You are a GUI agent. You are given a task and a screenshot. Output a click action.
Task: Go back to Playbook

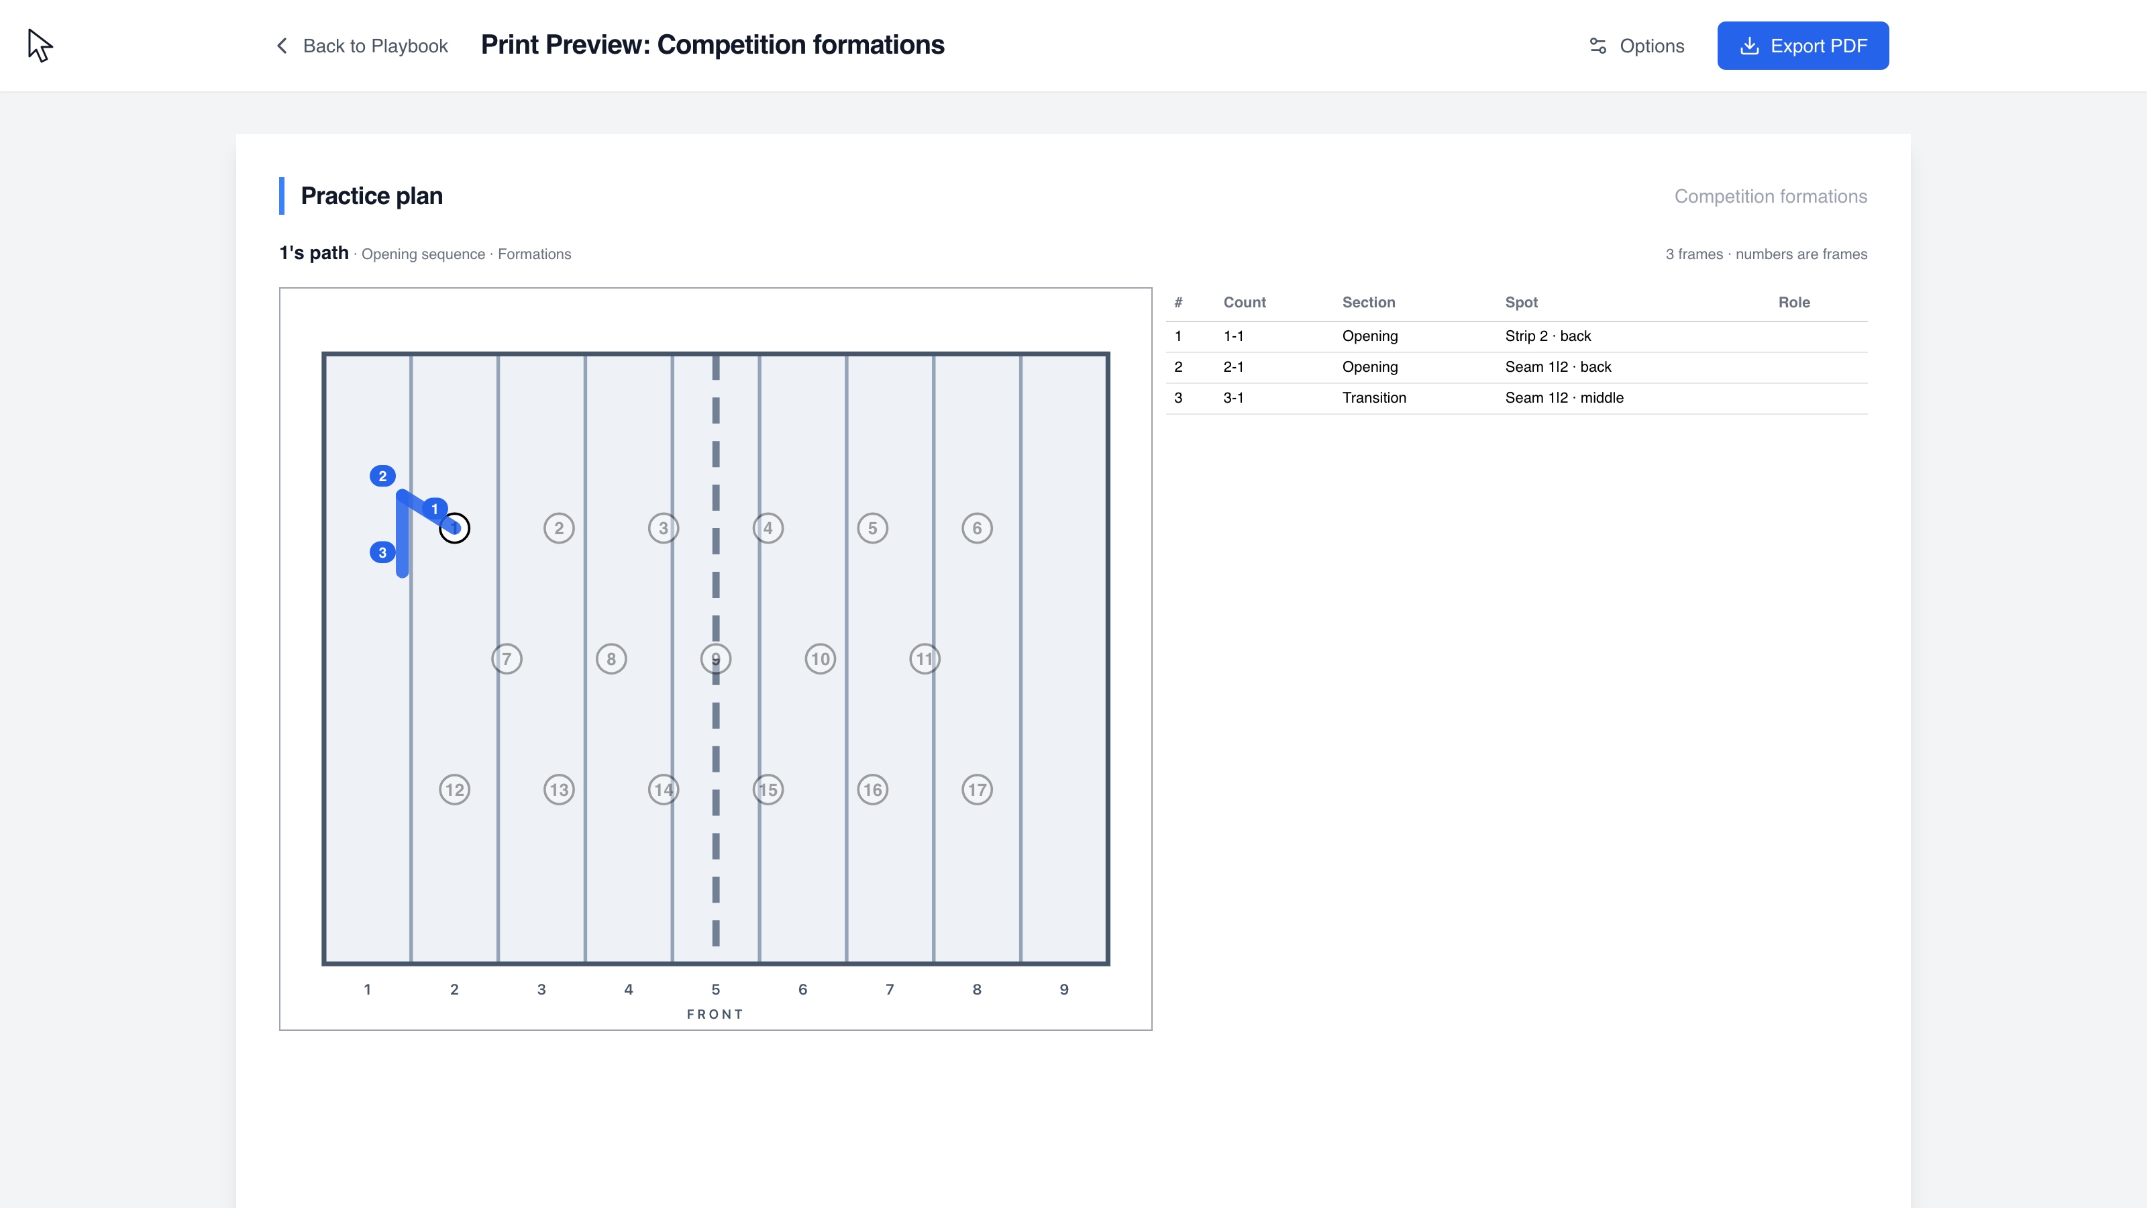[362, 46]
